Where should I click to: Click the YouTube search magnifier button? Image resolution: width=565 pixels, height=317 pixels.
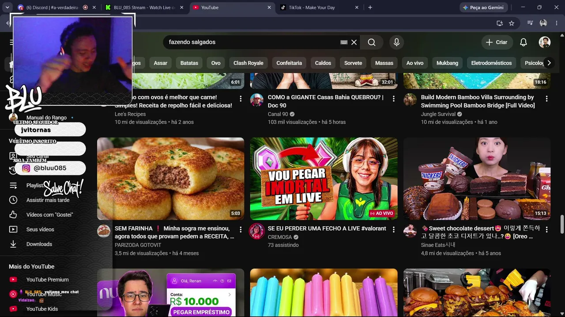coord(372,42)
